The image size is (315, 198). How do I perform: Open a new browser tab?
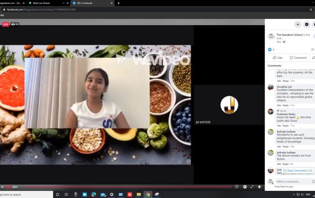pos(118,3)
